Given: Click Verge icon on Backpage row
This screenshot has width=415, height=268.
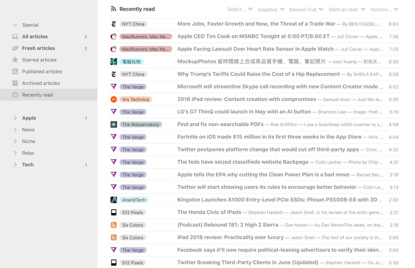Looking at the screenshot, I should [114, 162].
